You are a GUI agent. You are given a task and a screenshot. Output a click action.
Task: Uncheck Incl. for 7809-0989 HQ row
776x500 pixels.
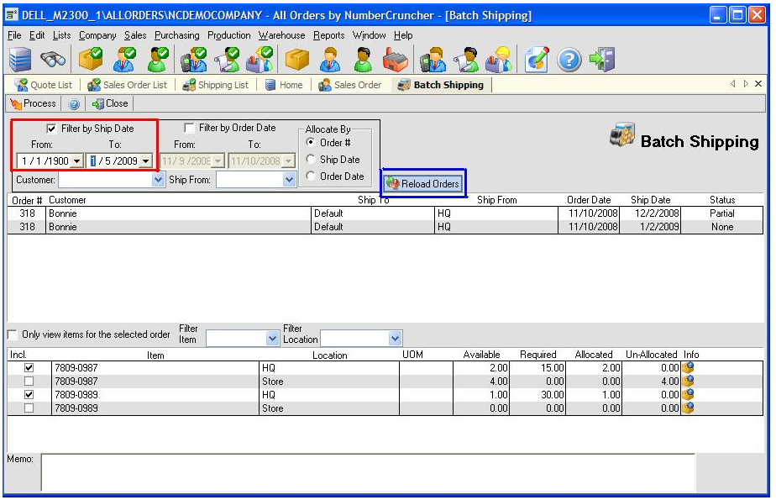click(x=29, y=395)
